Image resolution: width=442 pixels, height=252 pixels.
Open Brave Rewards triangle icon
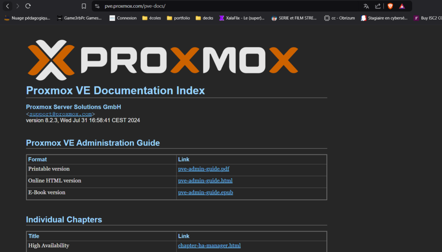(x=402, y=6)
